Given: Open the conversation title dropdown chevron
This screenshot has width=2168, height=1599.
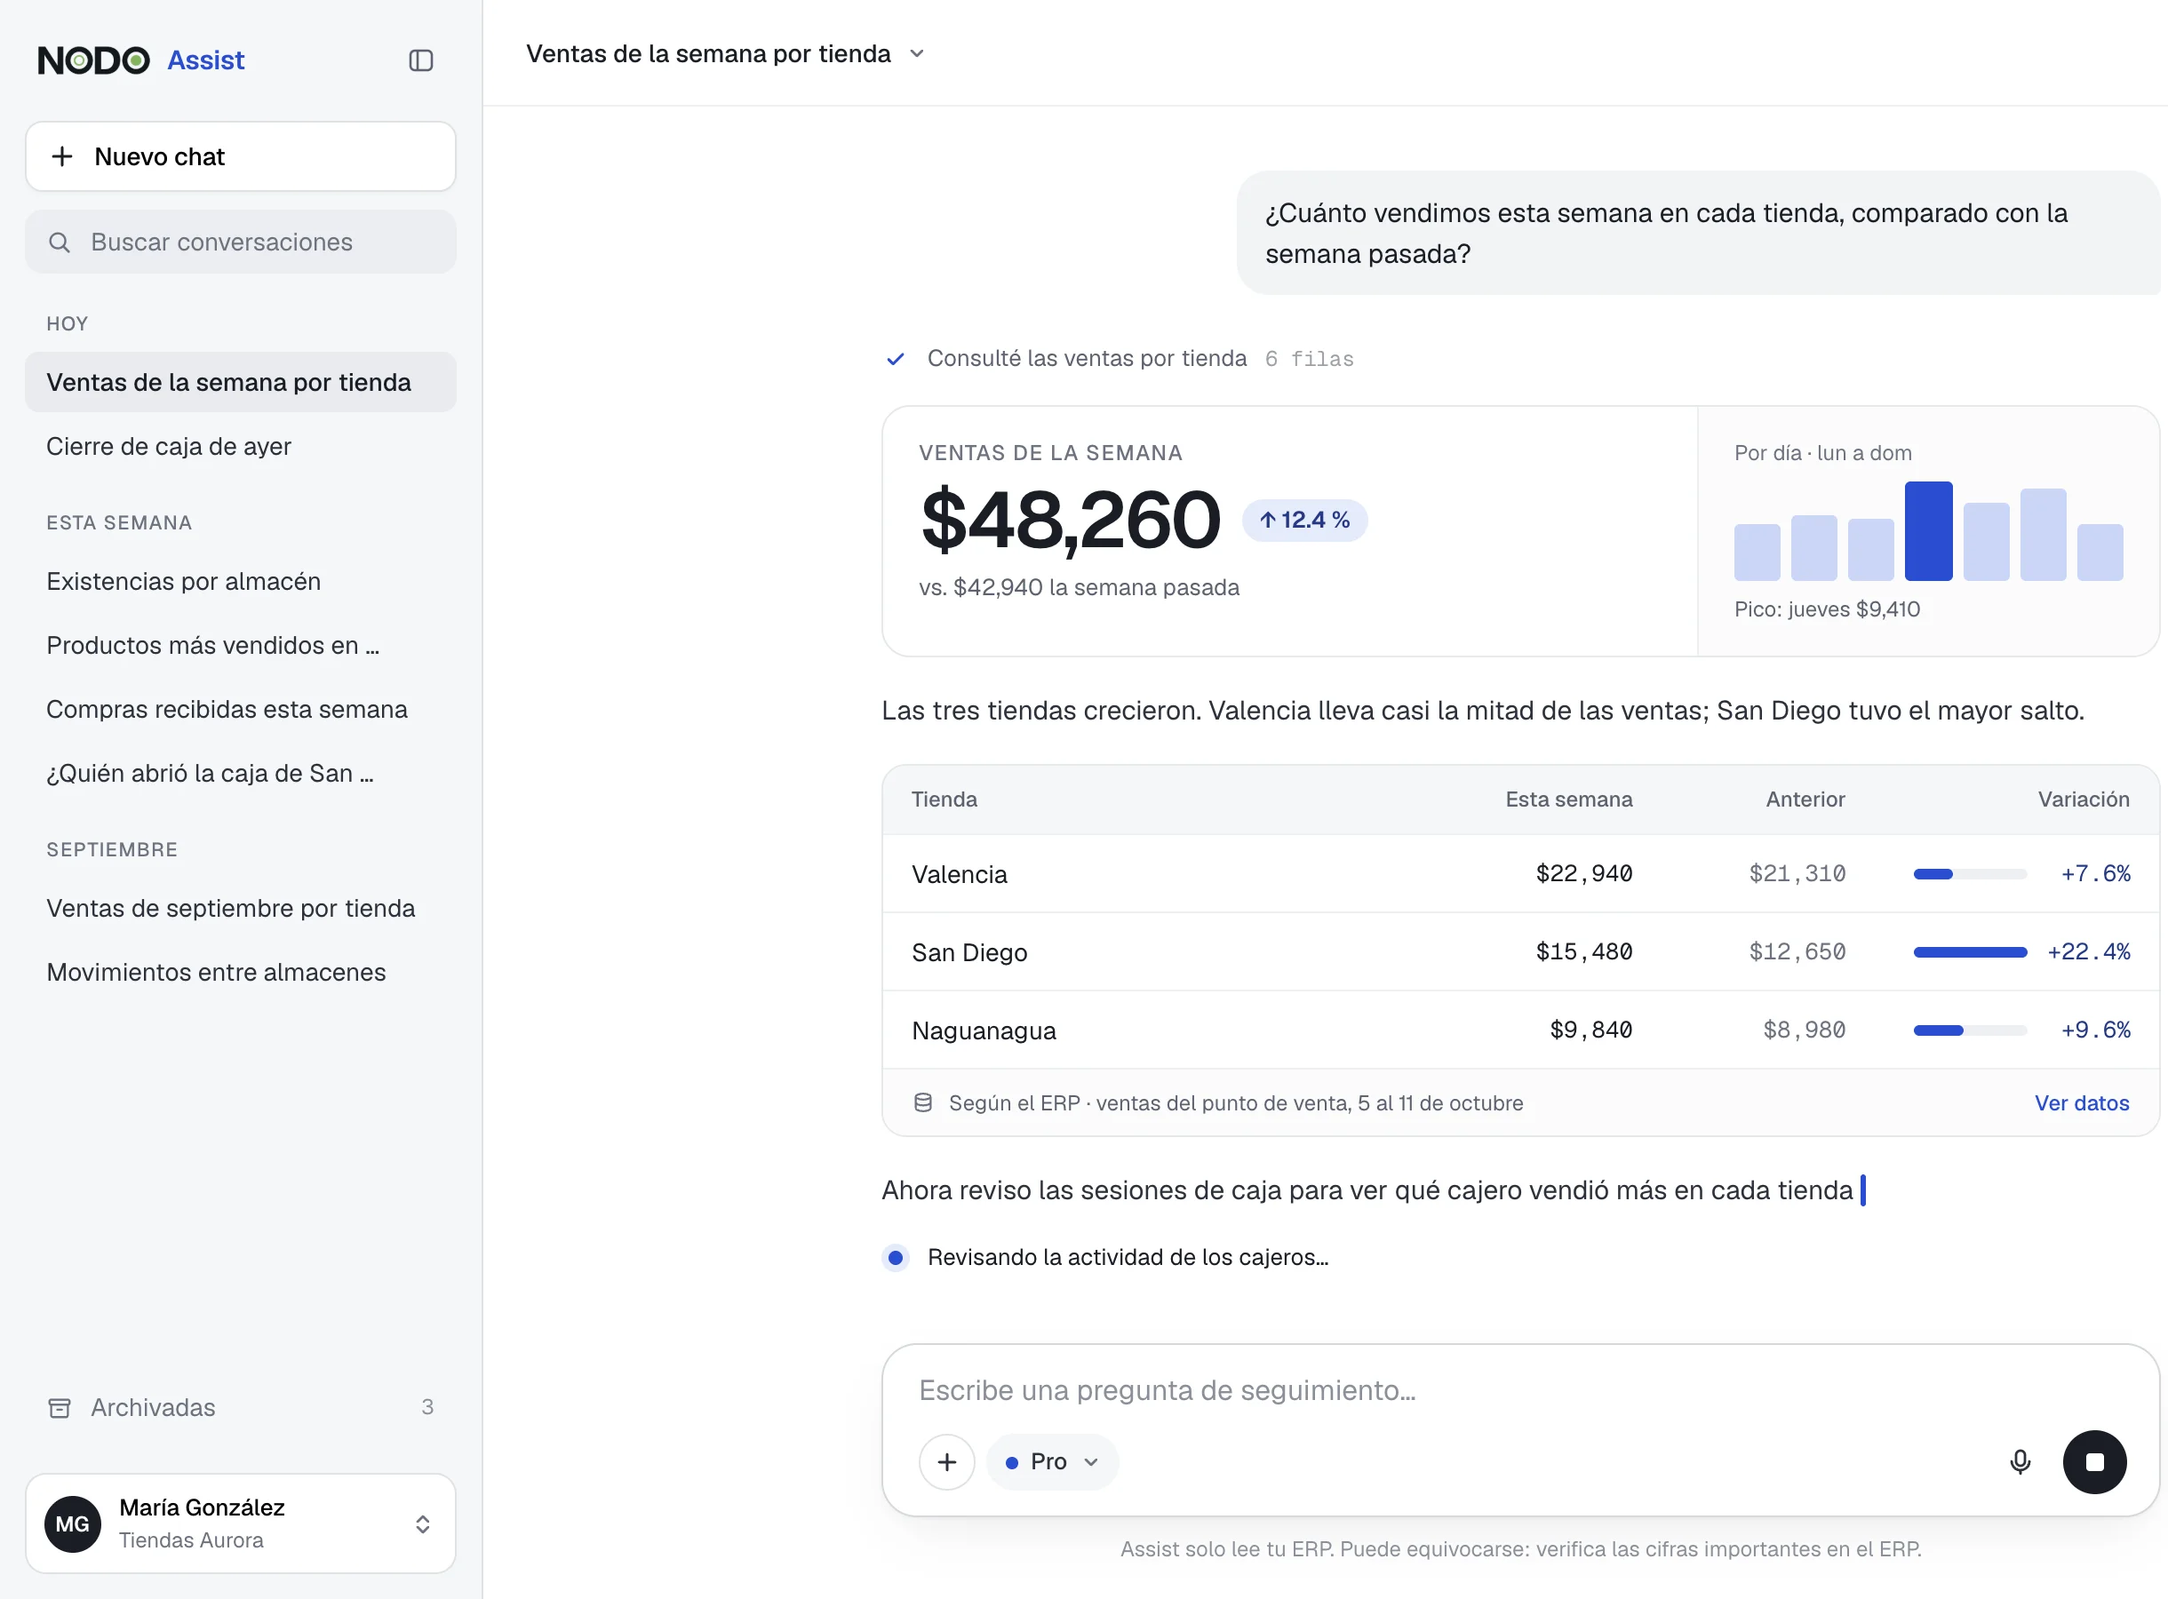Looking at the screenshot, I should point(917,53).
